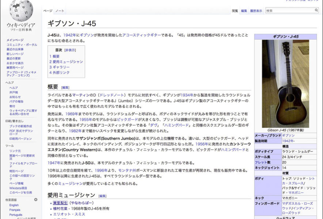Click the Wikipedia globe logo
Image resolution: width=323 pixels, height=219 pixels.
(21, 10)
